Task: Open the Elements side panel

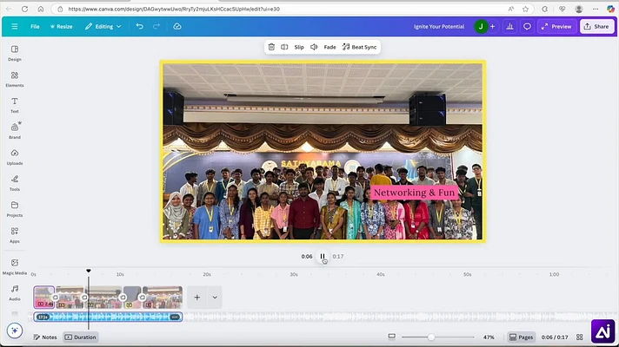Action: (15, 79)
